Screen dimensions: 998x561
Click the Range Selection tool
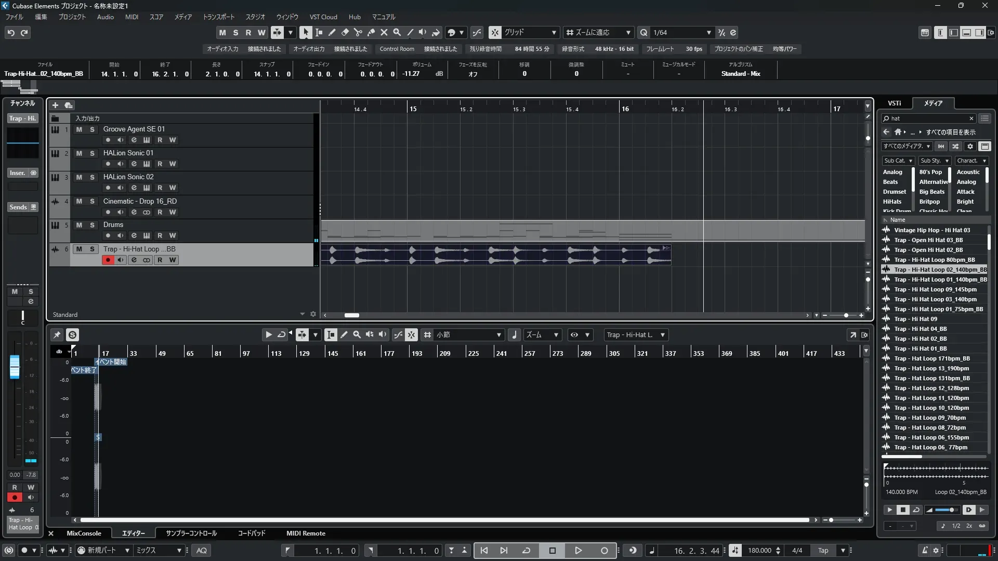click(319, 32)
